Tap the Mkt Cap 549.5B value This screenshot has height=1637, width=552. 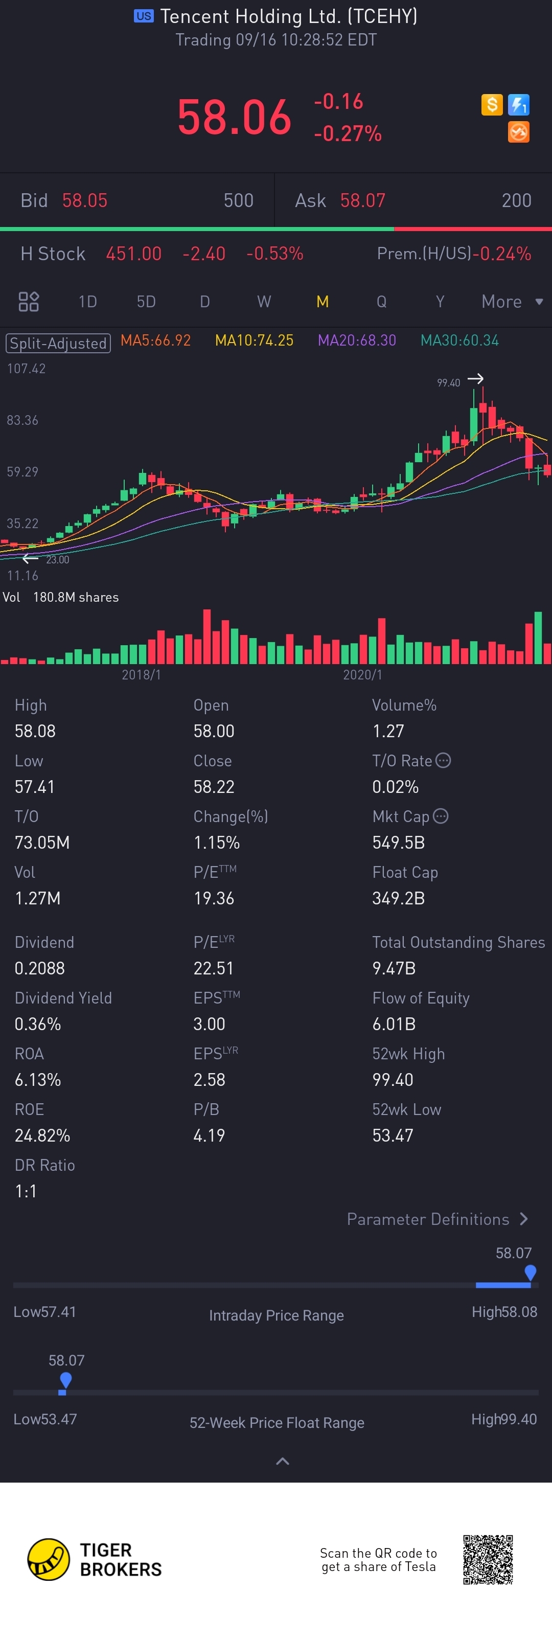[398, 842]
